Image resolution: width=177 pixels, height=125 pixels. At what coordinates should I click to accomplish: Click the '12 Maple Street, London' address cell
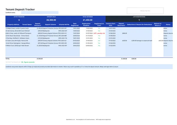coord(13,28)
